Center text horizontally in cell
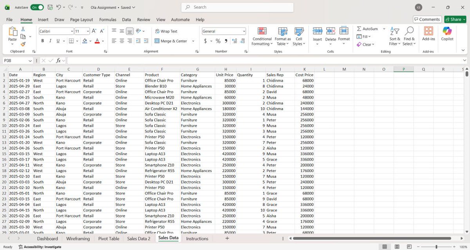470x250 pixels. point(122,41)
